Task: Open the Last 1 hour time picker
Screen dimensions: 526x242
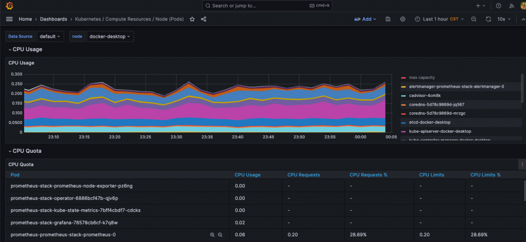Action: pos(440,19)
